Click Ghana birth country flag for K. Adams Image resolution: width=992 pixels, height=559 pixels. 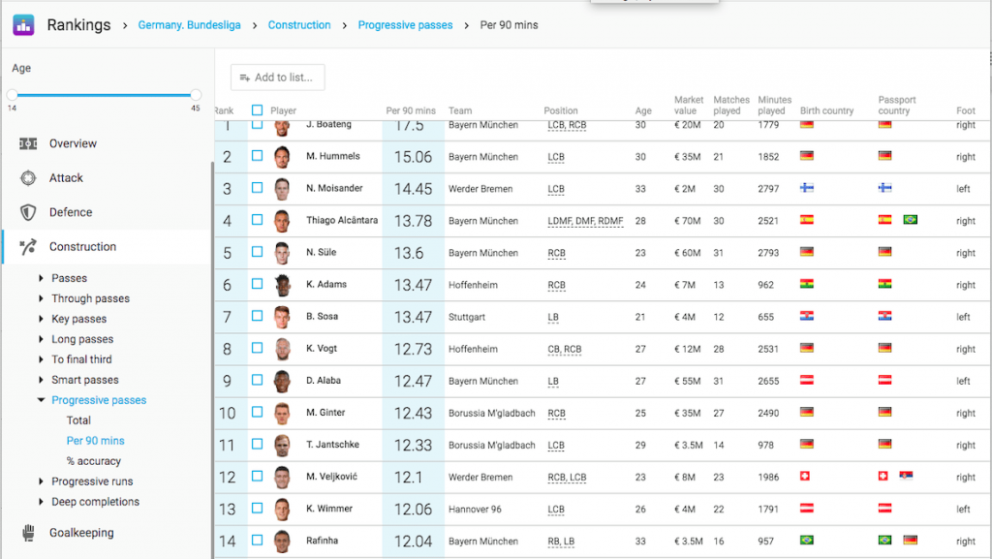click(x=807, y=284)
